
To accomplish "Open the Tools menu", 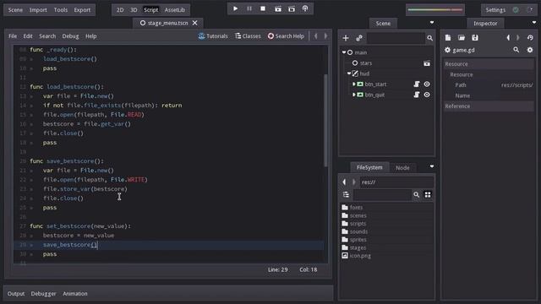I will (61, 10).
